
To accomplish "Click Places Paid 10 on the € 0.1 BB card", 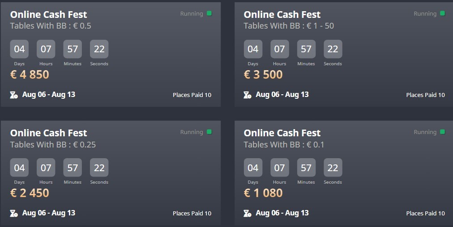I will pos(426,214).
